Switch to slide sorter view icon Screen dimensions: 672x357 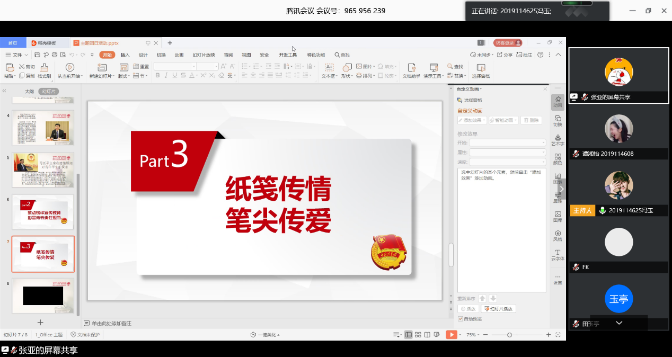[418, 335]
